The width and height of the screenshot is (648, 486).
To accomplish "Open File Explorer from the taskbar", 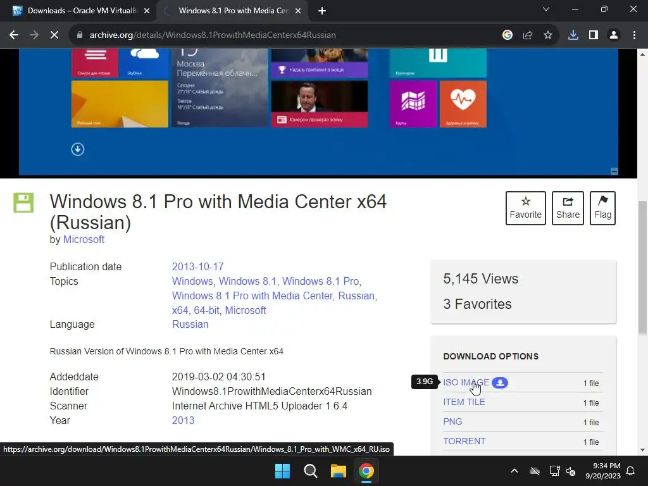I will coord(338,471).
